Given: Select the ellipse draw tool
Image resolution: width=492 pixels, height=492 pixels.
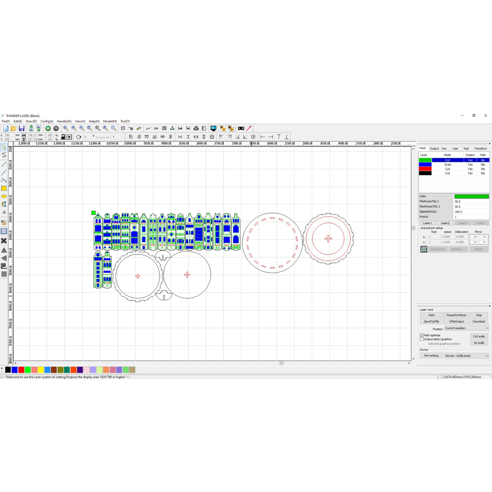Looking at the screenshot, I should pyautogui.click(x=4, y=196).
